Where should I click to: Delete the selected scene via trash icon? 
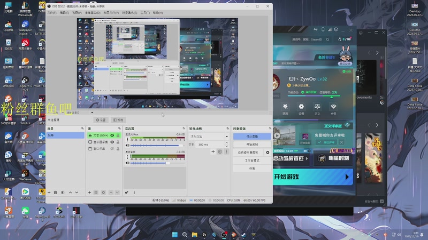click(x=56, y=193)
